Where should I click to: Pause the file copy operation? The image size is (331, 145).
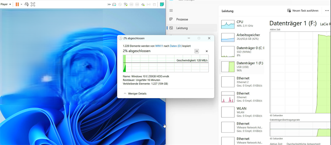[197, 51]
